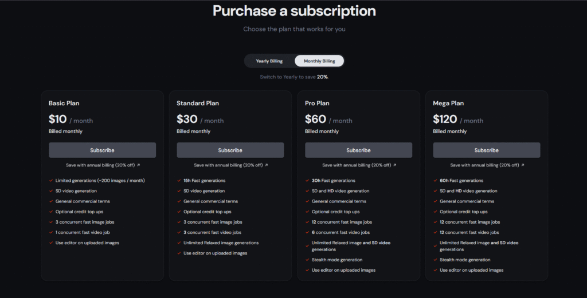This screenshot has width=587, height=298.
Task: Switch to Yearly Billing
Action: pyautogui.click(x=269, y=61)
